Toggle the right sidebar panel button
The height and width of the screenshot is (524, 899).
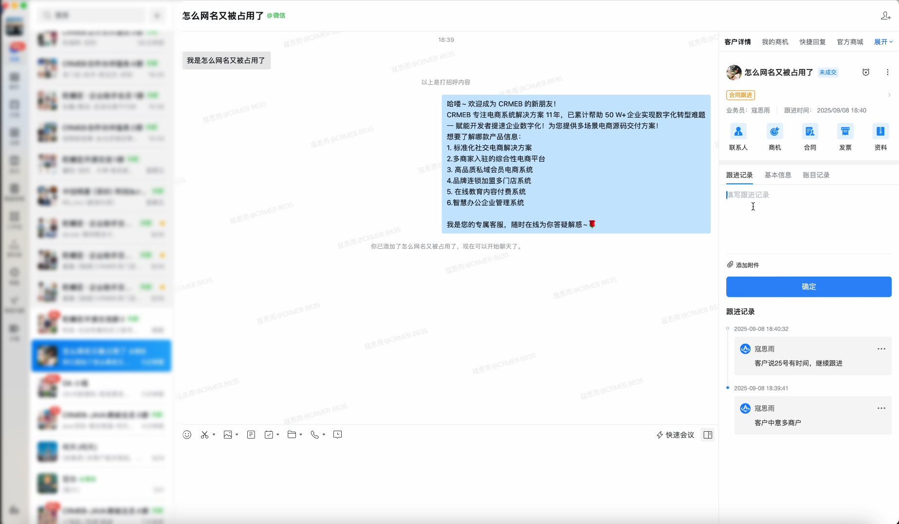pos(708,435)
